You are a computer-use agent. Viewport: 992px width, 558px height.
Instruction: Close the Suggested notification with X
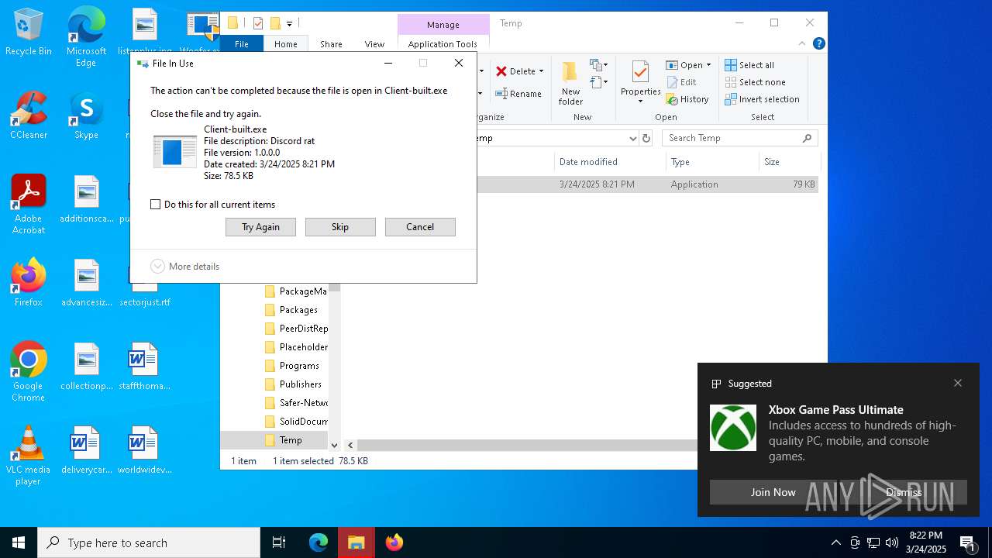[x=958, y=383]
